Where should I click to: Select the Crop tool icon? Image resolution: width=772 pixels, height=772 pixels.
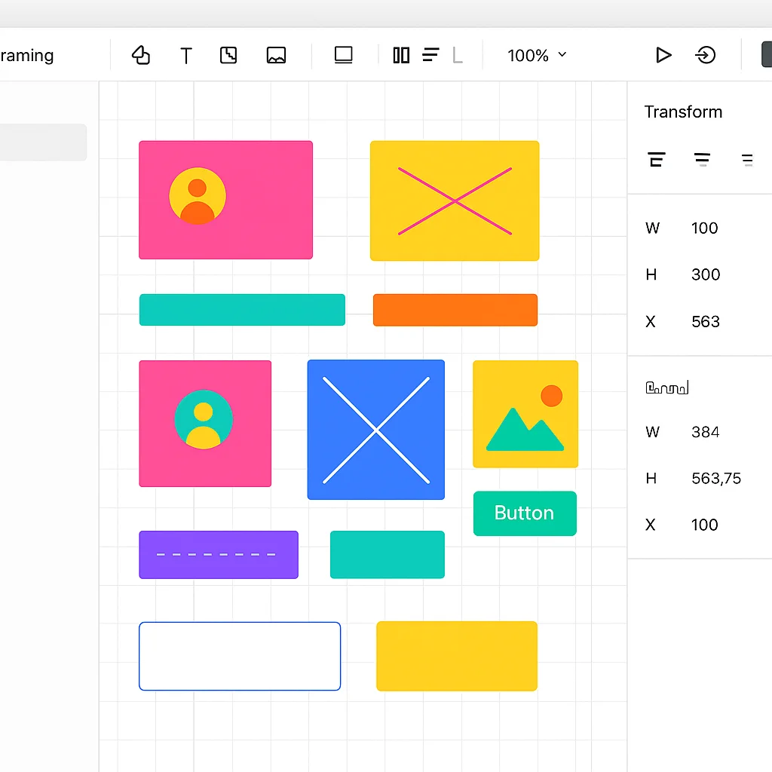pos(228,55)
